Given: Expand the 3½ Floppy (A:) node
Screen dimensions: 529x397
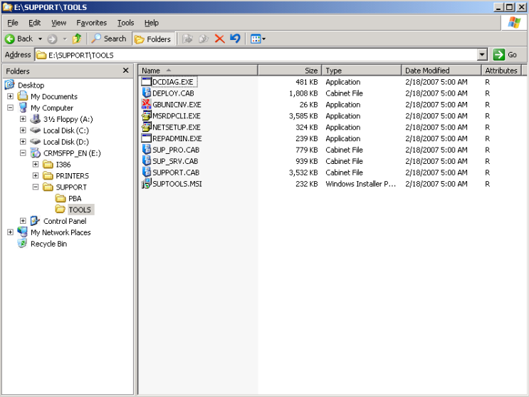Looking at the screenshot, I should pos(23,119).
